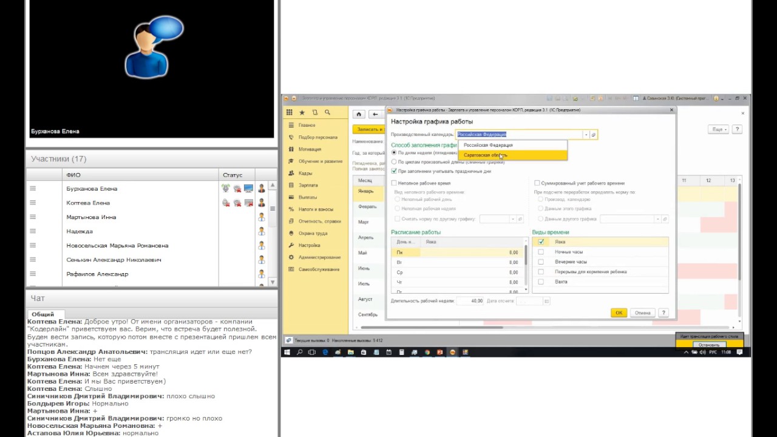This screenshot has height=437, width=777.
Task: Check Вахта time type
Action: click(x=541, y=282)
